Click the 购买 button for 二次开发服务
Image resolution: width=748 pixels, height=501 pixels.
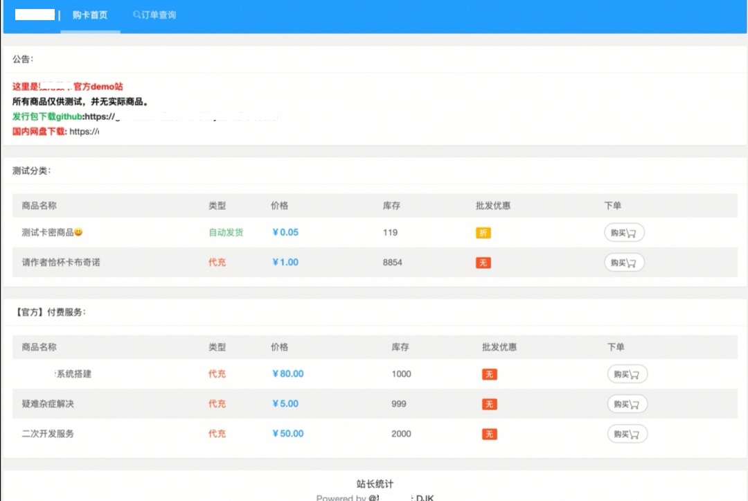(x=627, y=434)
